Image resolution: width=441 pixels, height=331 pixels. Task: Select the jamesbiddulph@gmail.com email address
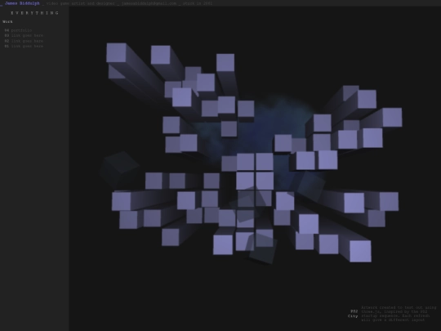click(149, 3)
